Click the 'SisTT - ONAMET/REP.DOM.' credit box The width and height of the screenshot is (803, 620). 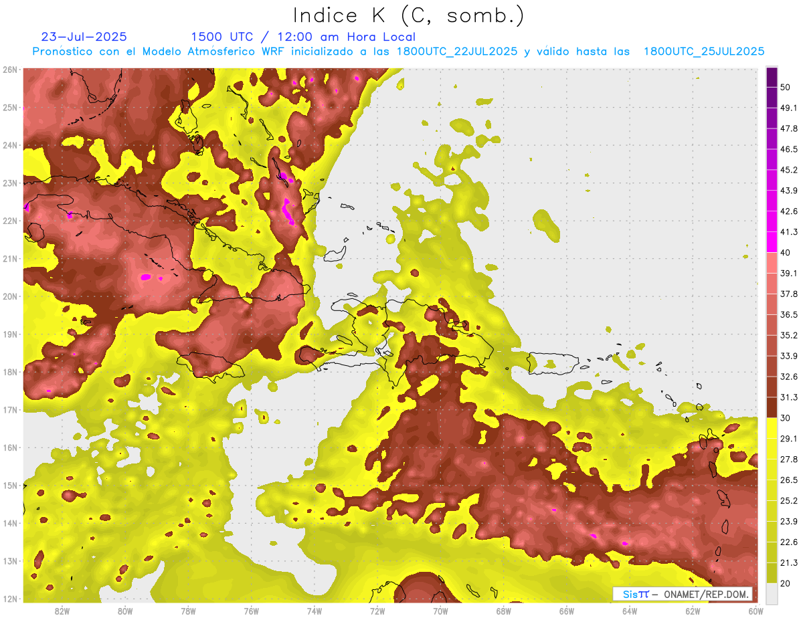pyautogui.click(x=683, y=594)
